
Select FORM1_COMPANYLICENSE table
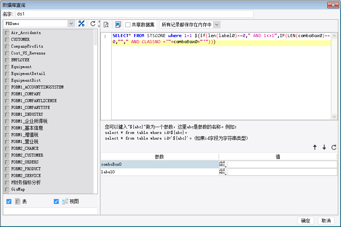click(34, 101)
